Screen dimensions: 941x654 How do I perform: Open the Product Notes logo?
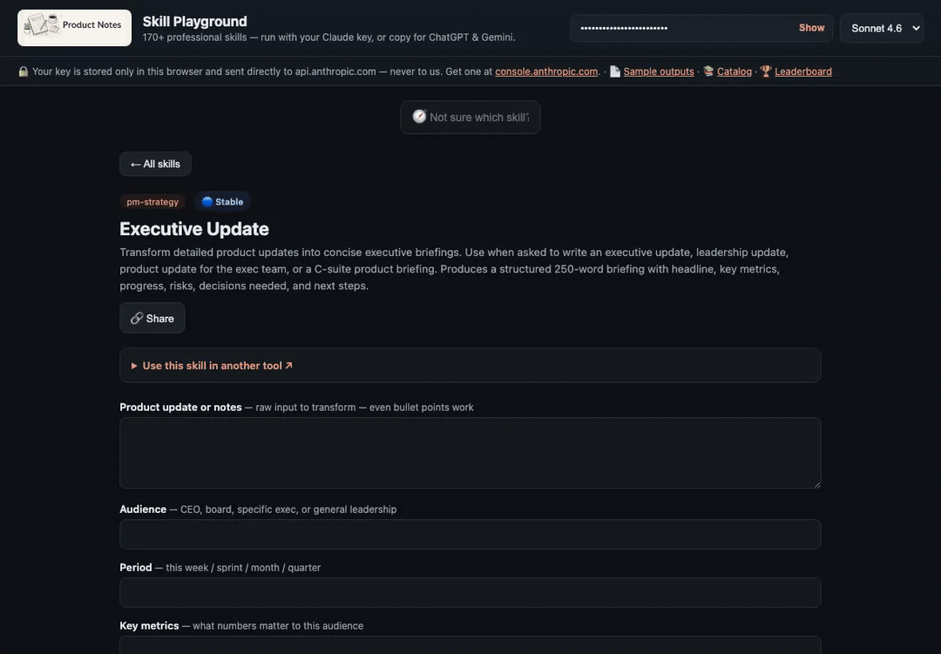pyautogui.click(x=74, y=28)
